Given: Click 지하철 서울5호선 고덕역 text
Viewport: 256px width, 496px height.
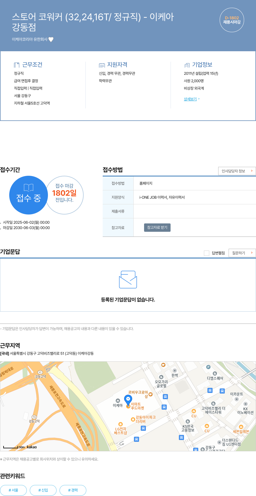Looking at the screenshot, I should 32,103.
